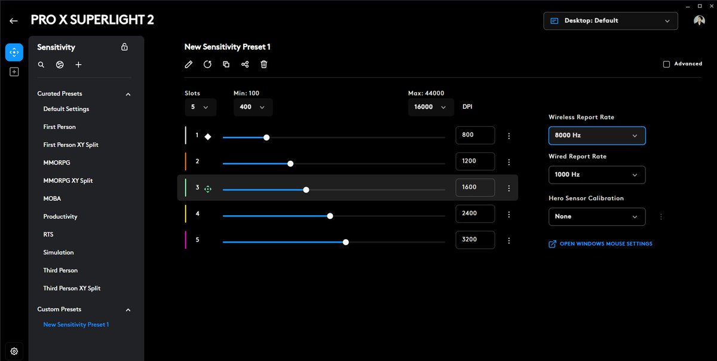The width and height of the screenshot is (717, 361).
Task: Open settings gear at bottom left
Action: 14,351
